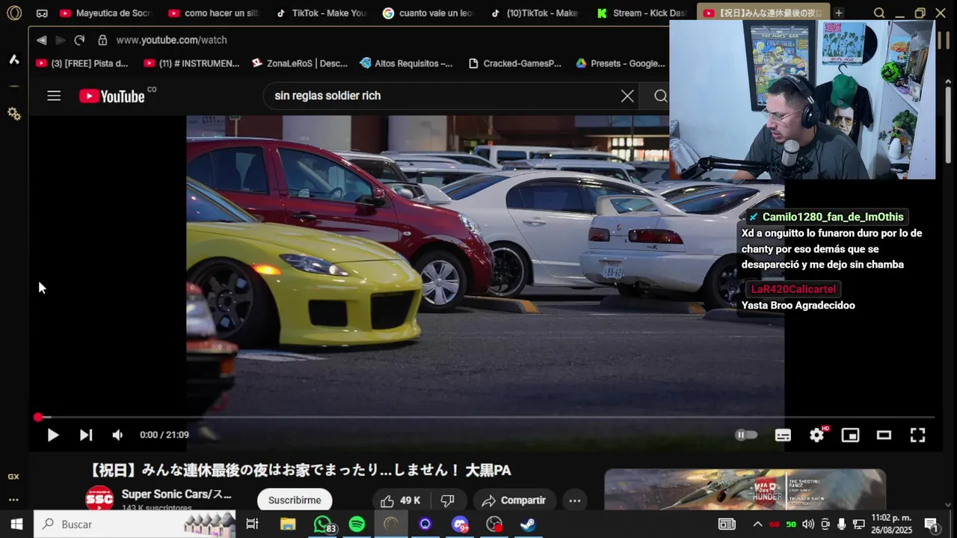Open Discord from taskbar
This screenshot has height=538, width=957.
(460, 524)
